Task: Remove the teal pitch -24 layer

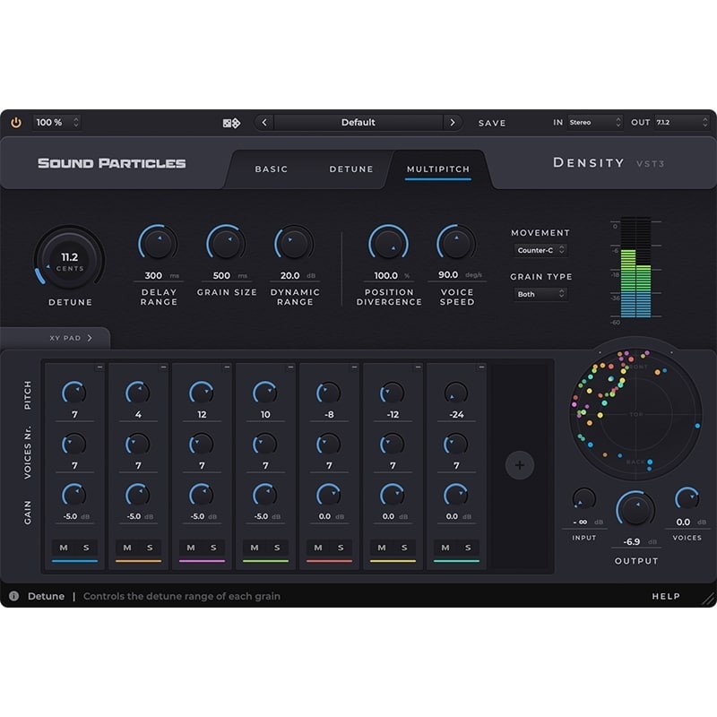Action: click(481, 367)
